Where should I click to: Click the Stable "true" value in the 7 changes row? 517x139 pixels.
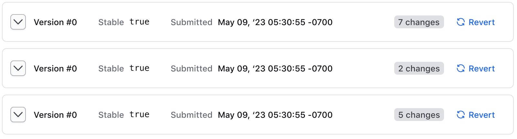point(139,22)
